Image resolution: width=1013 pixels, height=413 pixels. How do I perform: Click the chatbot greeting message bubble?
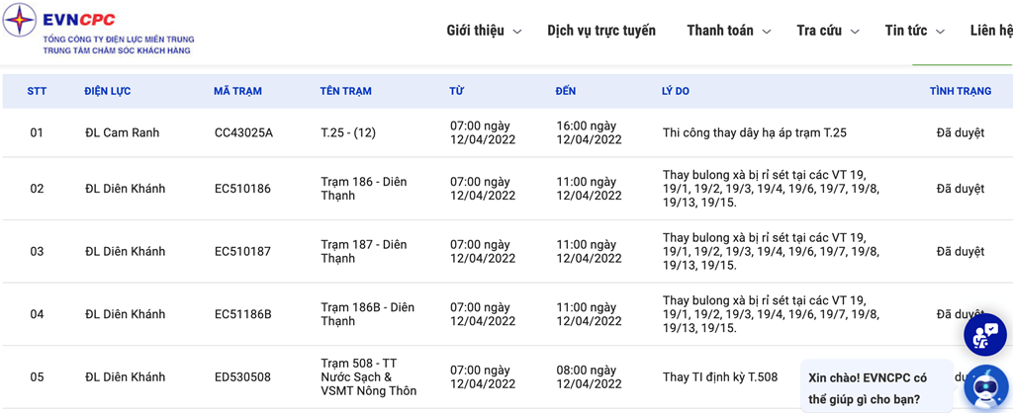pos(875,388)
